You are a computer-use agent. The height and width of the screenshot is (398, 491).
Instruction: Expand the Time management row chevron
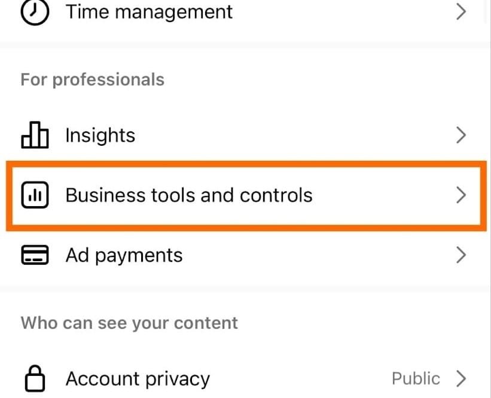tap(461, 11)
